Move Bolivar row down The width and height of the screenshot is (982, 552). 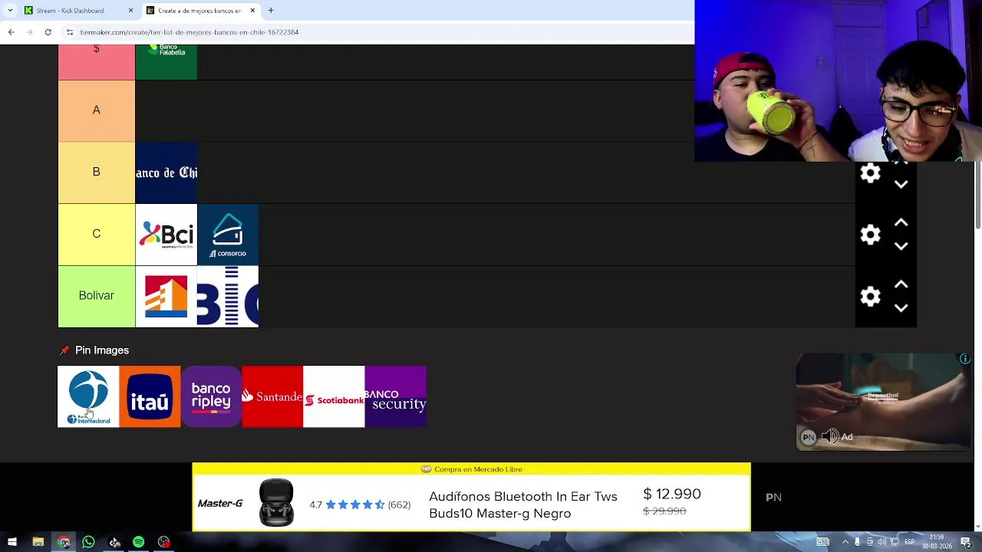pos(901,307)
